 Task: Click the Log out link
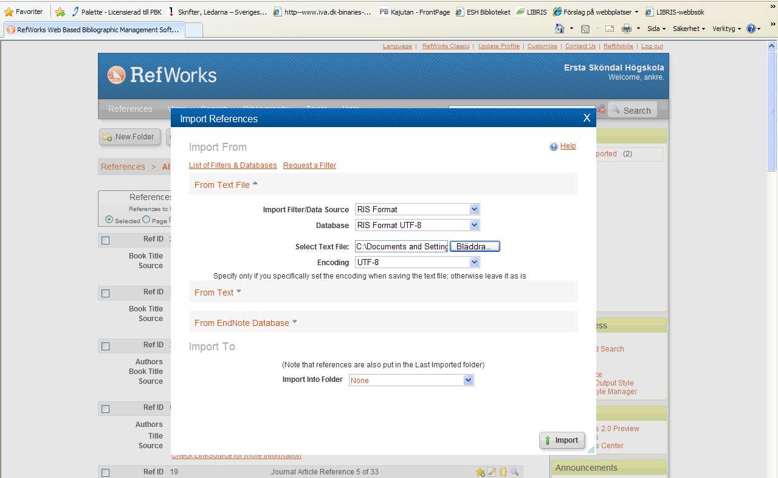pyautogui.click(x=652, y=46)
